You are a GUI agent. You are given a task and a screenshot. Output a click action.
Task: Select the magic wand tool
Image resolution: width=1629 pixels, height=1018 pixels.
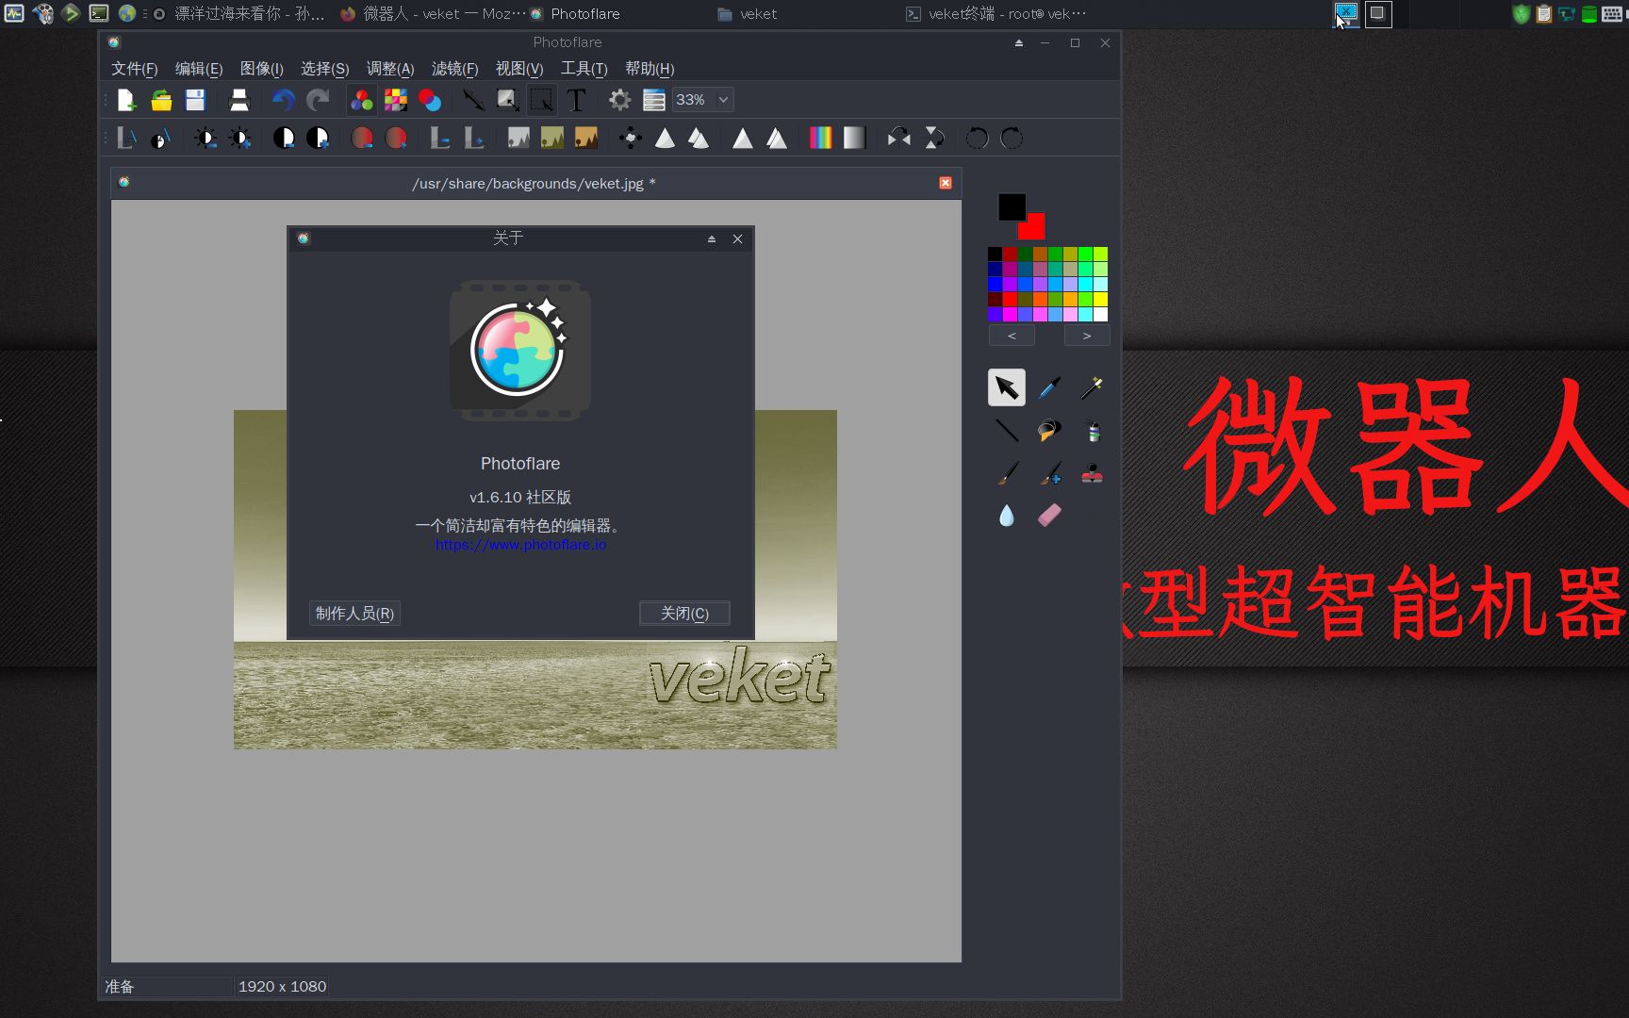tap(1092, 387)
